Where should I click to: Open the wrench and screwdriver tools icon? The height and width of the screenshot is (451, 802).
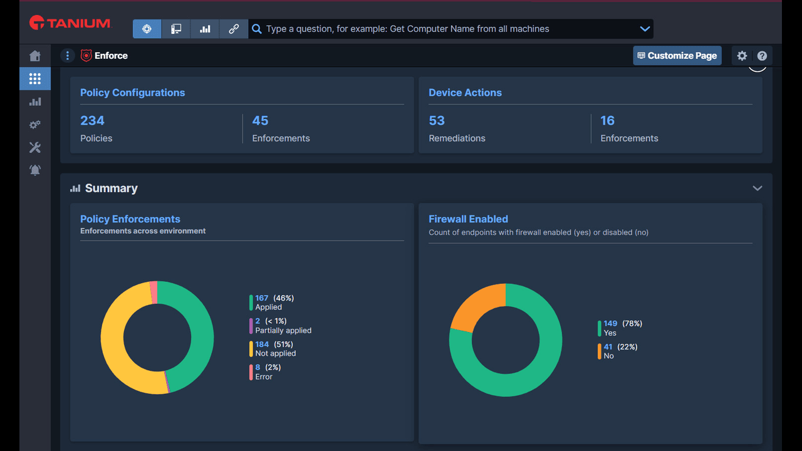(x=35, y=148)
